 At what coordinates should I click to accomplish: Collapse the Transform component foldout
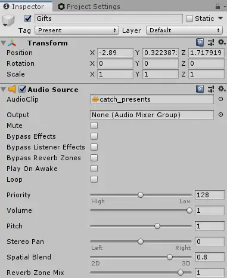[3, 42]
